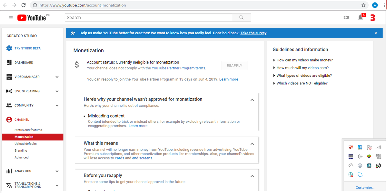Click the REAPPLY button
The height and width of the screenshot is (193, 387).
click(x=234, y=66)
